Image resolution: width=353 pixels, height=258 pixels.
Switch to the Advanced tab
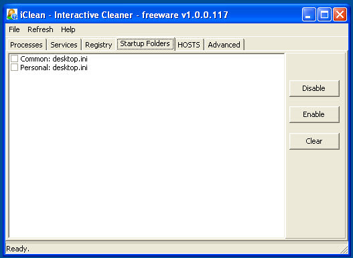point(224,45)
